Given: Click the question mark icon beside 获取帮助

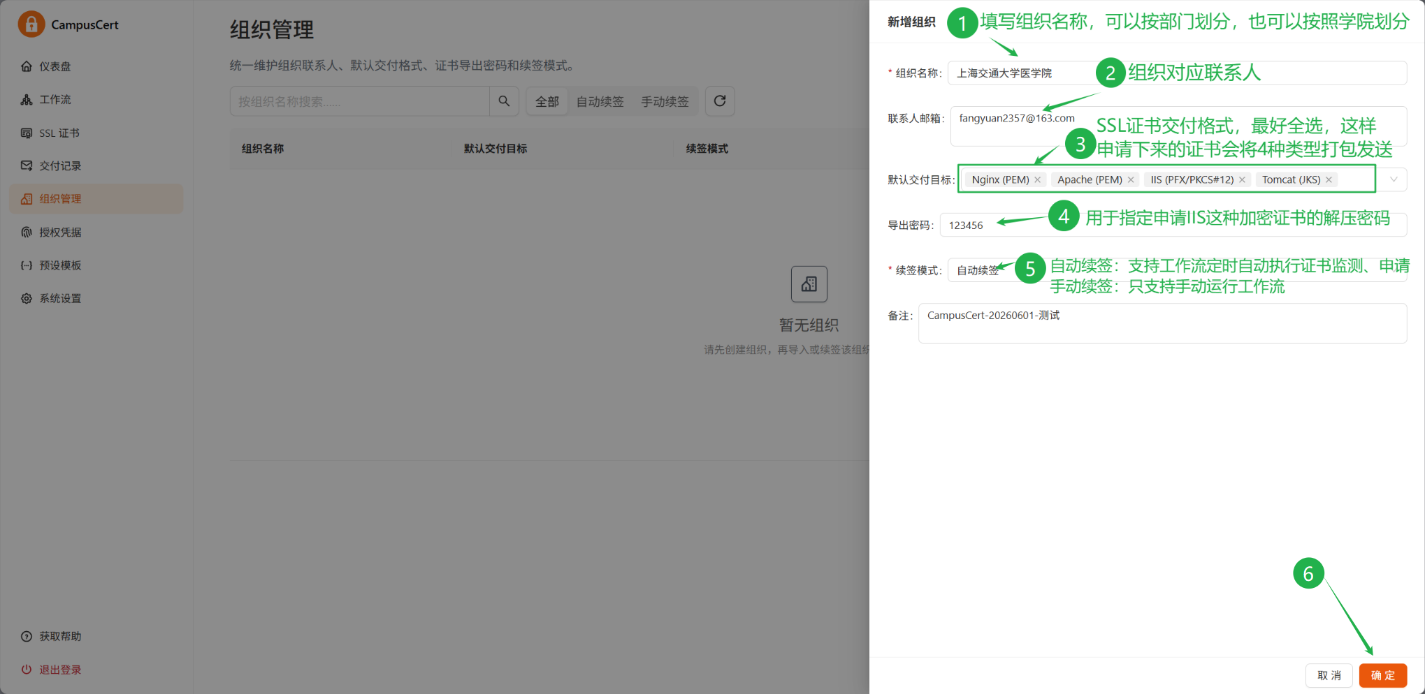Looking at the screenshot, I should point(27,636).
